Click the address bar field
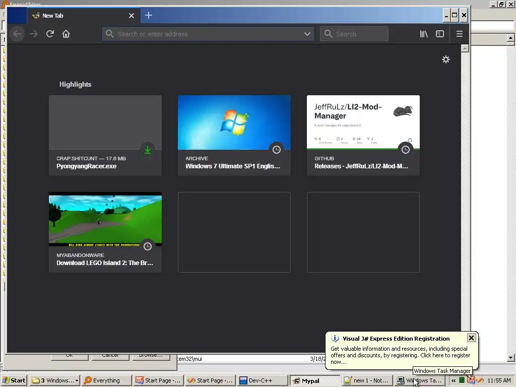Viewport: 516px width, 387px height. 208,34
